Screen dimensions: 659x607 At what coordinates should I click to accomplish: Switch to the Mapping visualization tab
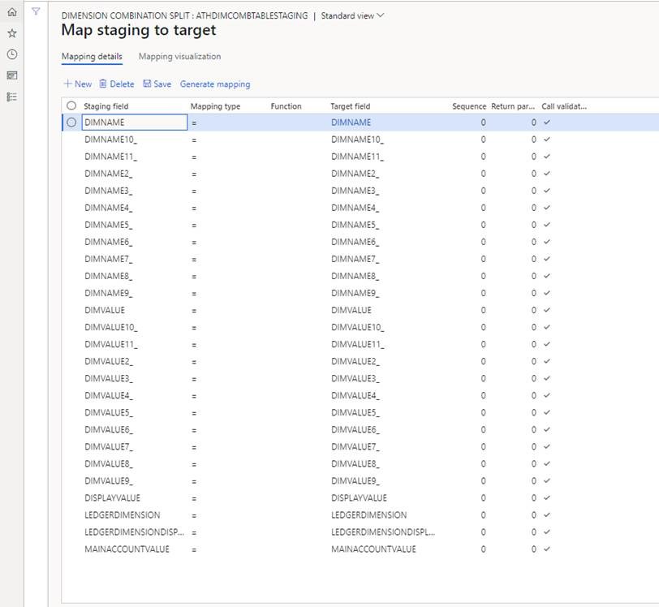click(179, 57)
